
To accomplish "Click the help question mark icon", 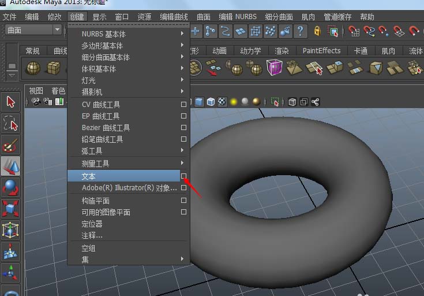I will pos(300,31).
